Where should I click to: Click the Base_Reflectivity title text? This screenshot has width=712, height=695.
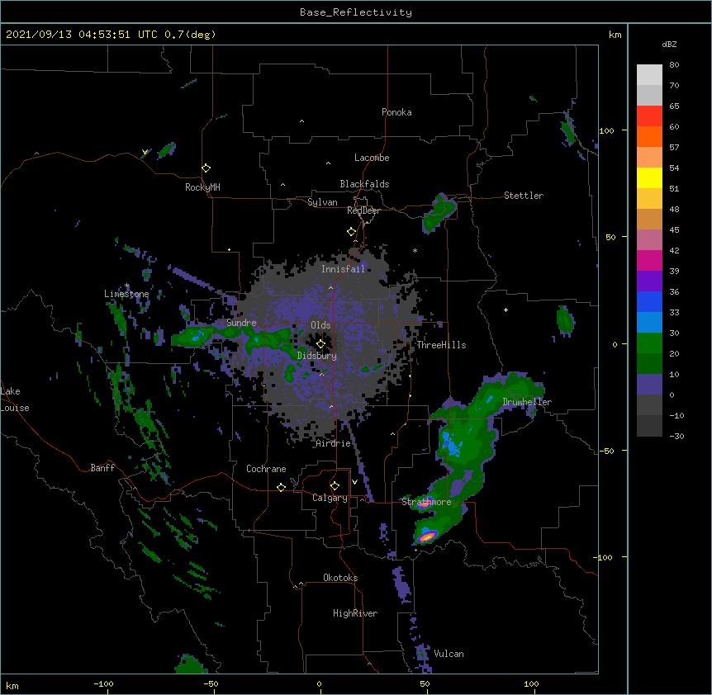click(x=356, y=12)
